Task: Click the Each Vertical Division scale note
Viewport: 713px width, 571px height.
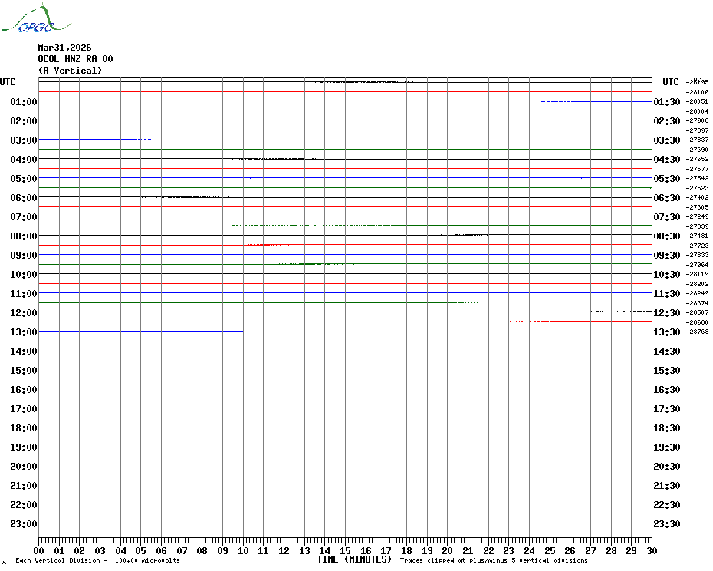Action: 97,560
